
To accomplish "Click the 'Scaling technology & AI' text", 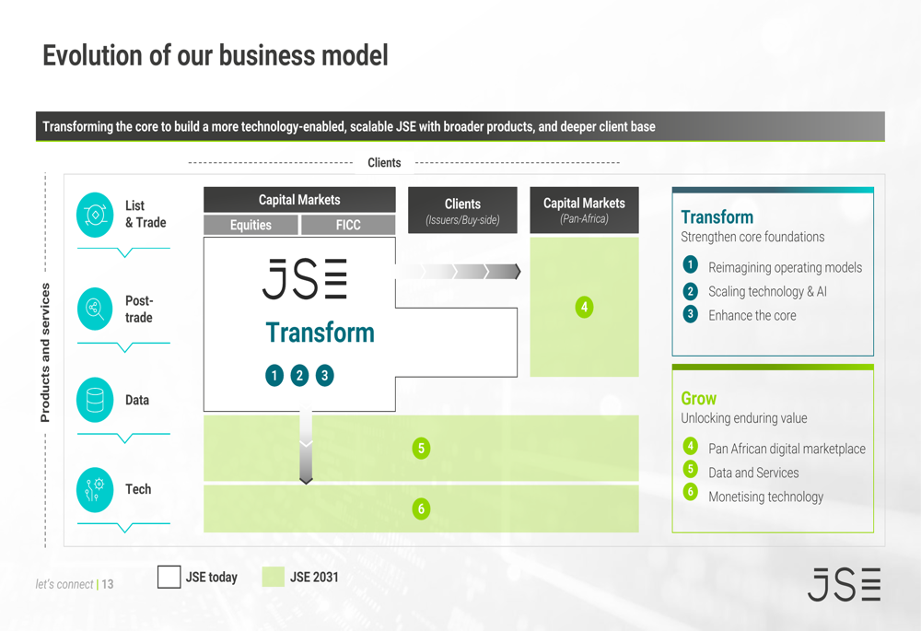I will [x=768, y=291].
